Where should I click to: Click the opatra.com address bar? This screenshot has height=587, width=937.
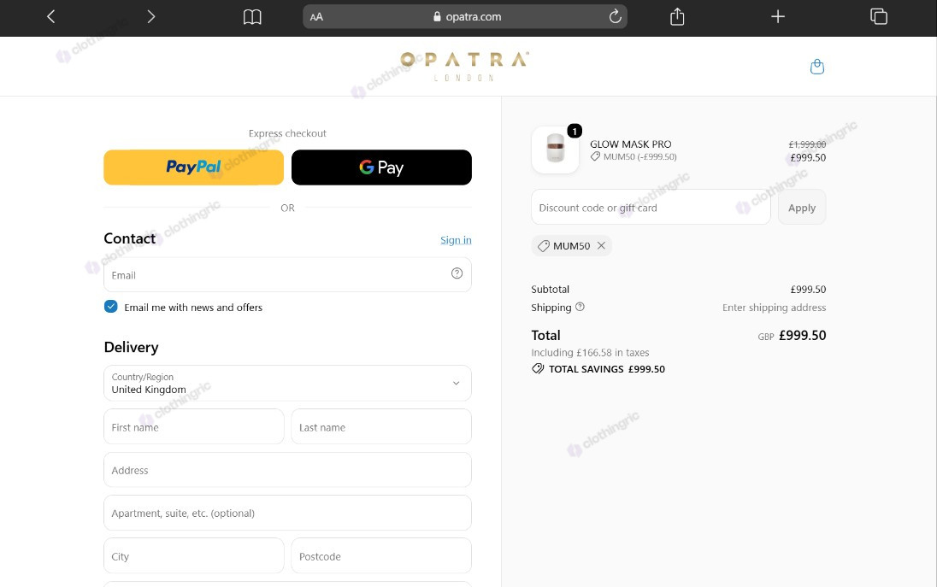pos(465,17)
